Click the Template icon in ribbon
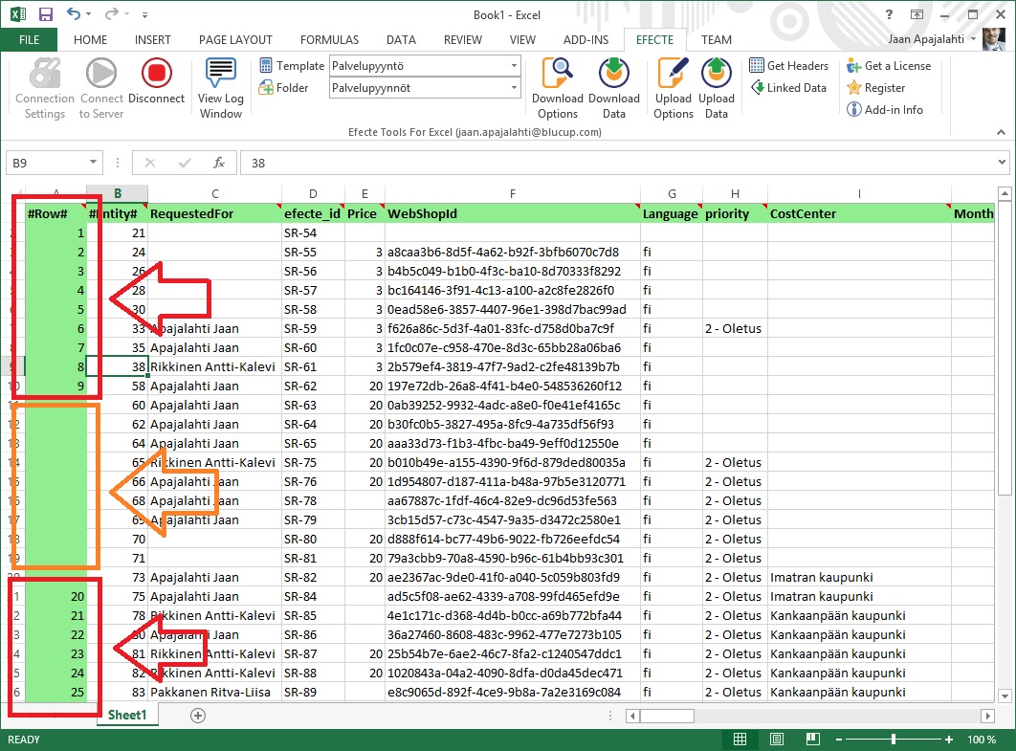Image resolution: width=1016 pixels, height=751 pixels. pyautogui.click(x=266, y=65)
